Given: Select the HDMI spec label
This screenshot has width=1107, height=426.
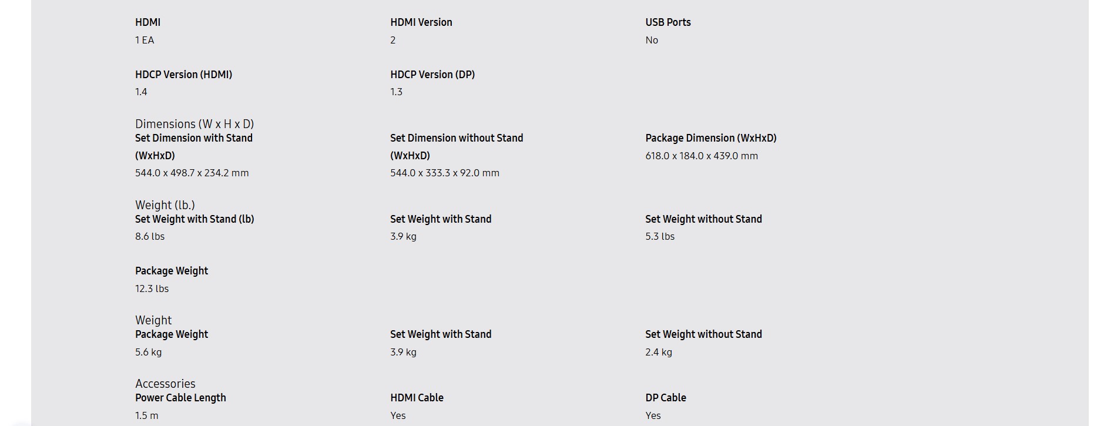Looking at the screenshot, I should pos(147,22).
